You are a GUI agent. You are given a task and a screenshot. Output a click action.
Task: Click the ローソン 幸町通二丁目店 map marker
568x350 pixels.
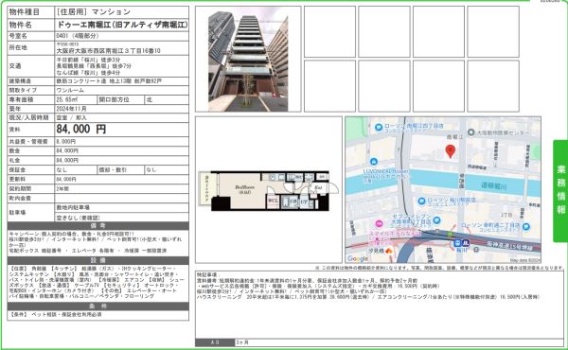point(526,227)
